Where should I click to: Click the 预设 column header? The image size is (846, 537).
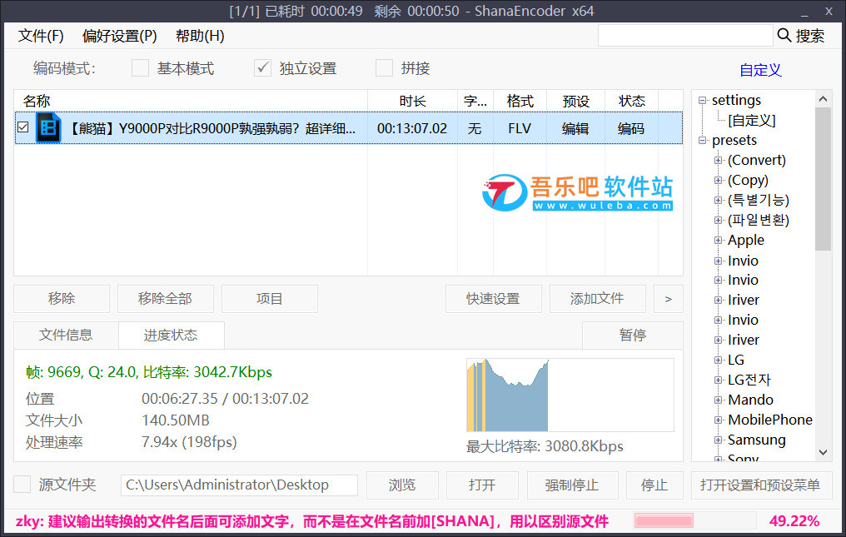pyautogui.click(x=575, y=101)
